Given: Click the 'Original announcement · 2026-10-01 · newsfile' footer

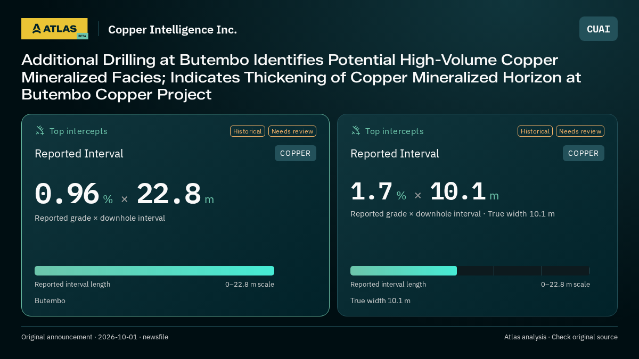Looking at the screenshot, I should click(x=95, y=337).
